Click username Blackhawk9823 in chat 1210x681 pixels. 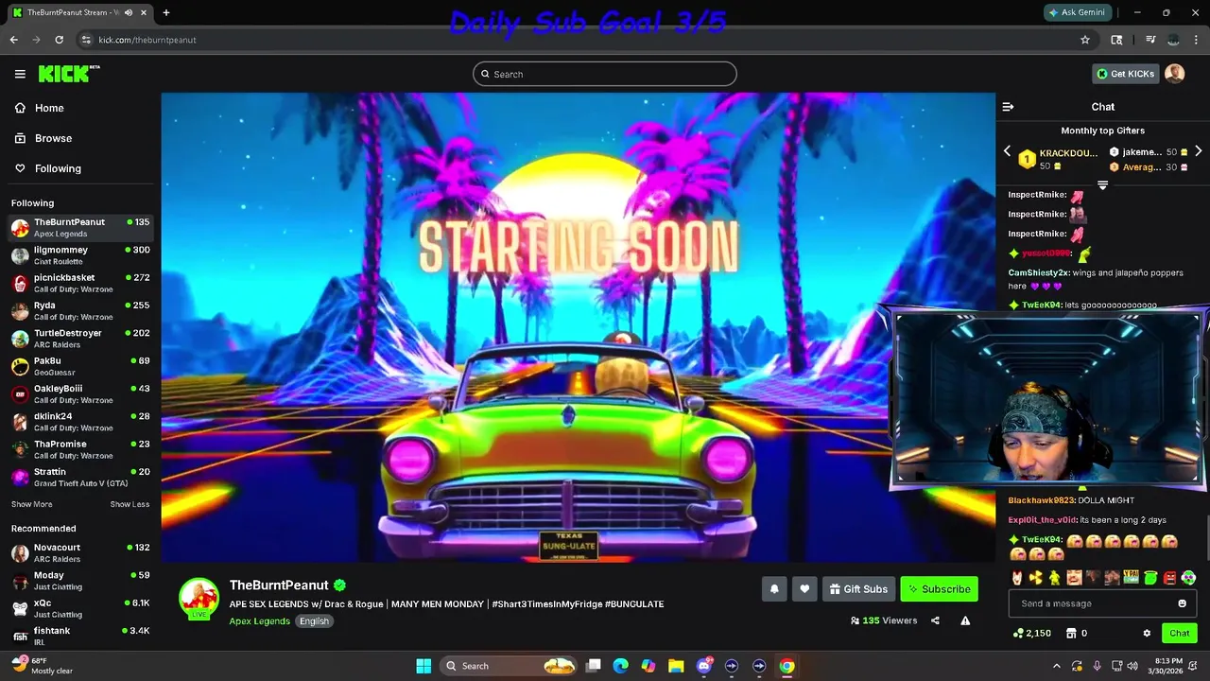point(1041,500)
